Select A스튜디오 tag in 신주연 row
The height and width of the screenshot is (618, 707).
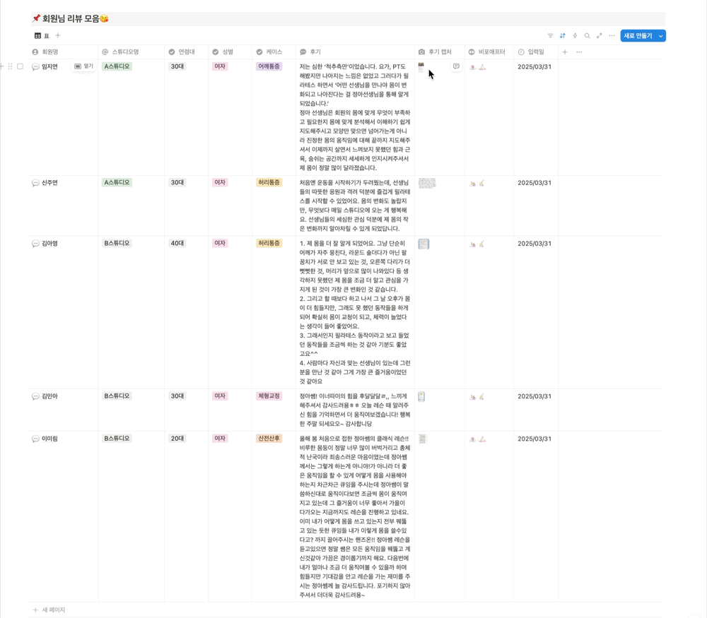117,182
